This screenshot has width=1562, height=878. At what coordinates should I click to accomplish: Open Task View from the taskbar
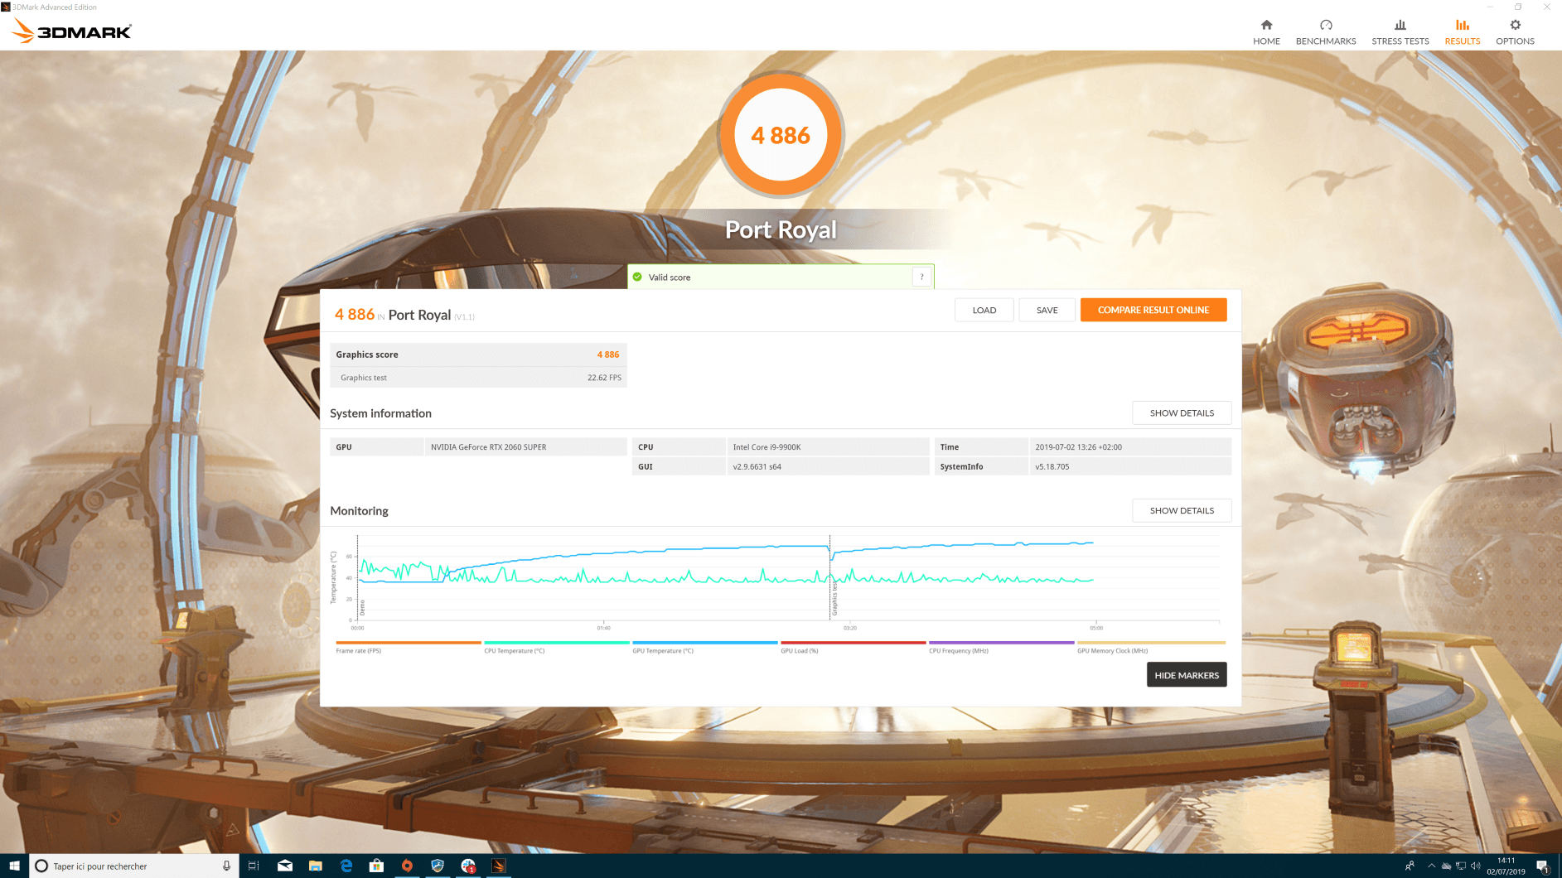coord(254,866)
